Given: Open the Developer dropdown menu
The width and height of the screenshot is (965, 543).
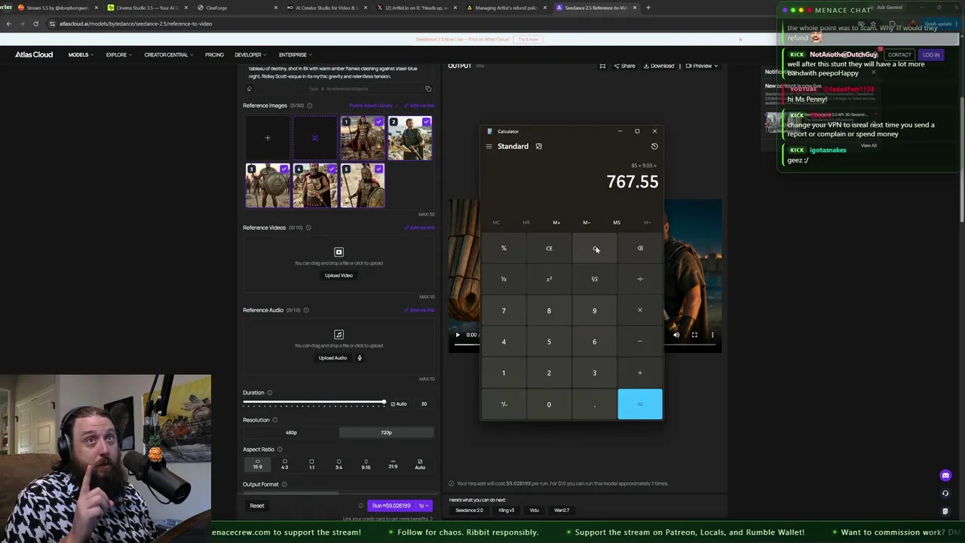Looking at the screenshot, I should tap(250, 55).
